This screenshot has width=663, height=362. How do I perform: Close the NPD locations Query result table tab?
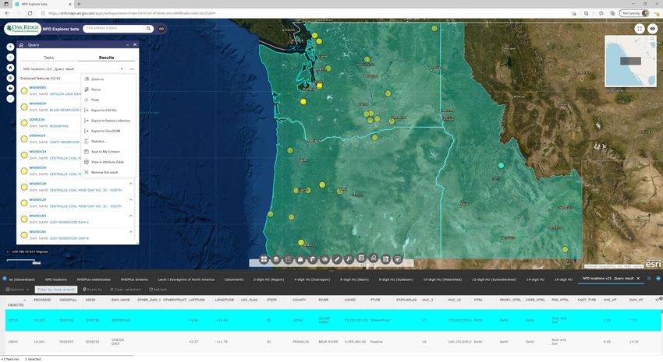638,279
